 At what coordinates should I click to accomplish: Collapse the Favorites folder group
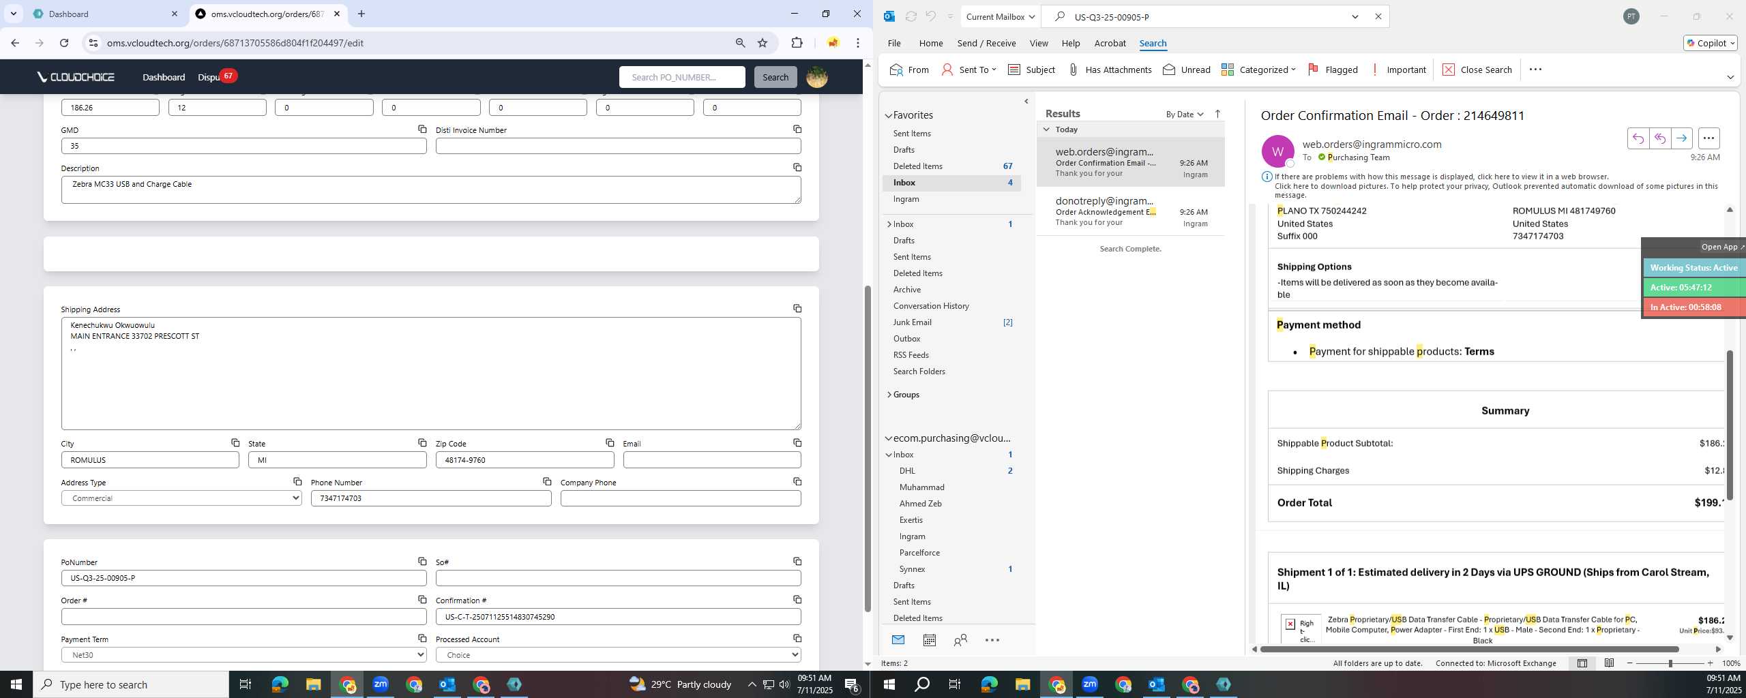[x=888, y=115]
